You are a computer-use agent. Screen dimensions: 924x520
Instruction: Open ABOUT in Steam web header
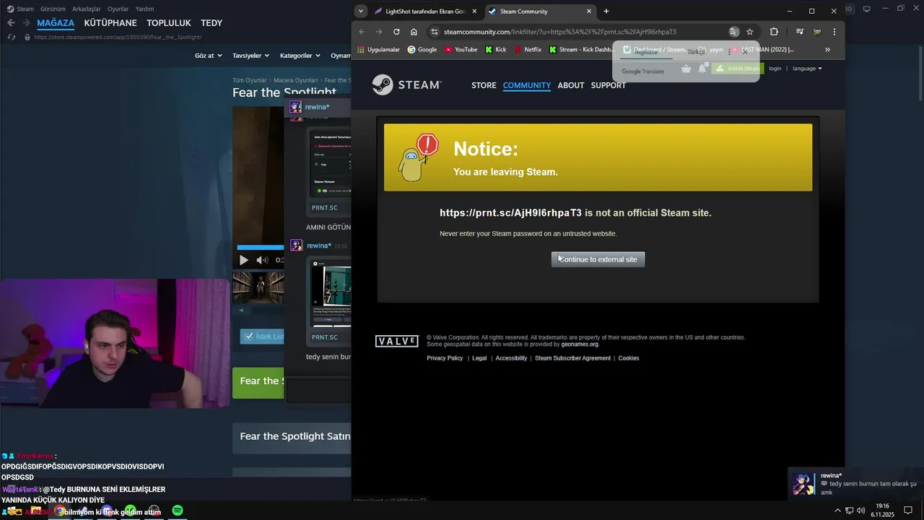tap(570, 85)
